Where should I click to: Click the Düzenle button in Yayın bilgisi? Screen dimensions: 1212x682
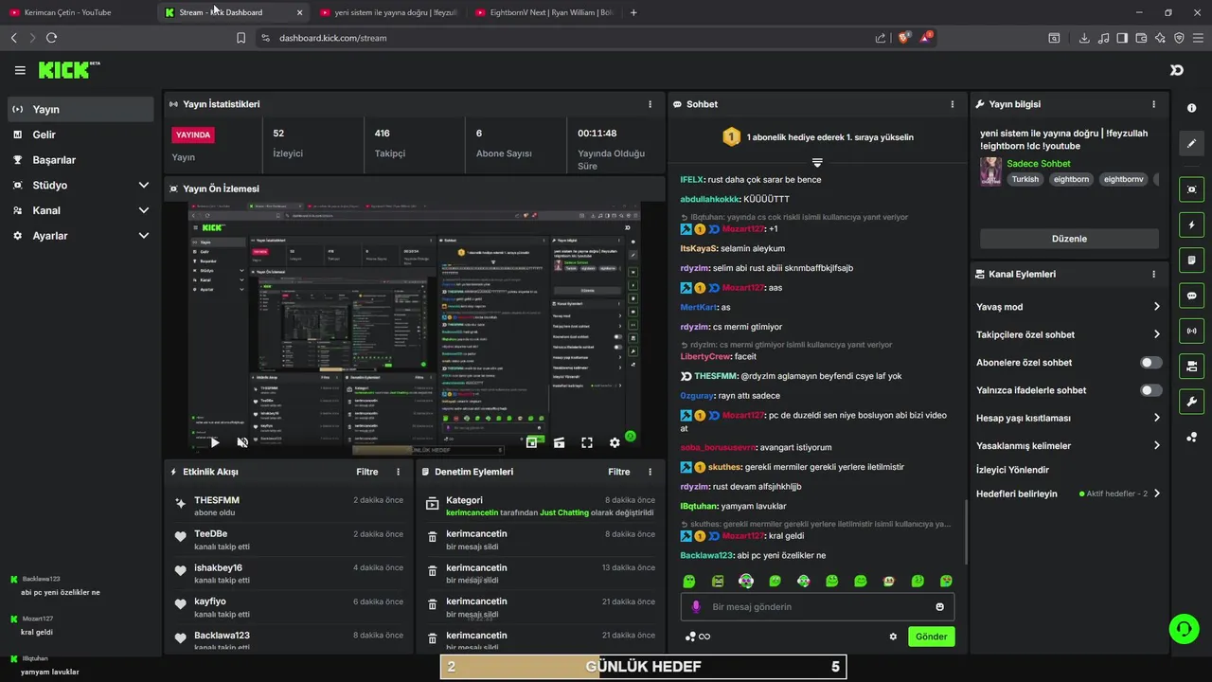point(1069,239)
